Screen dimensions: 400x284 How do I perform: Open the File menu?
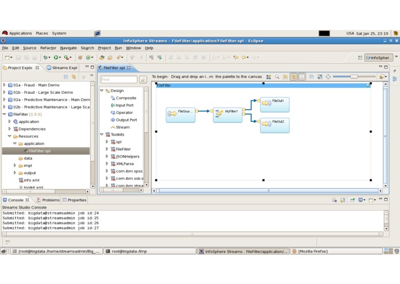(x=5, y=48)
